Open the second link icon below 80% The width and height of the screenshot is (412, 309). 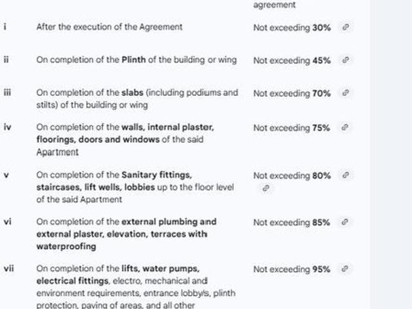pyautogui.click(x=265, y=189)
